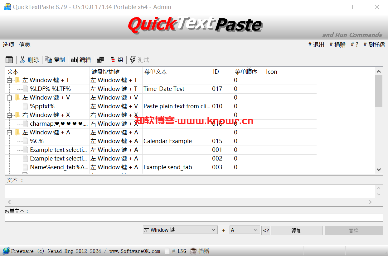
Task: Click the document icon beside # LNG
Action: coord(167,251)
